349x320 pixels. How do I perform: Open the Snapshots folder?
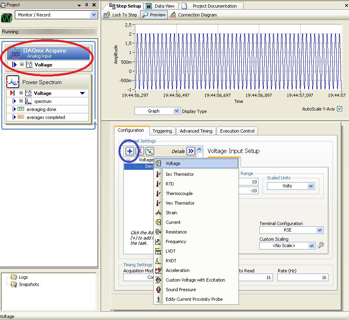[25, 284]
